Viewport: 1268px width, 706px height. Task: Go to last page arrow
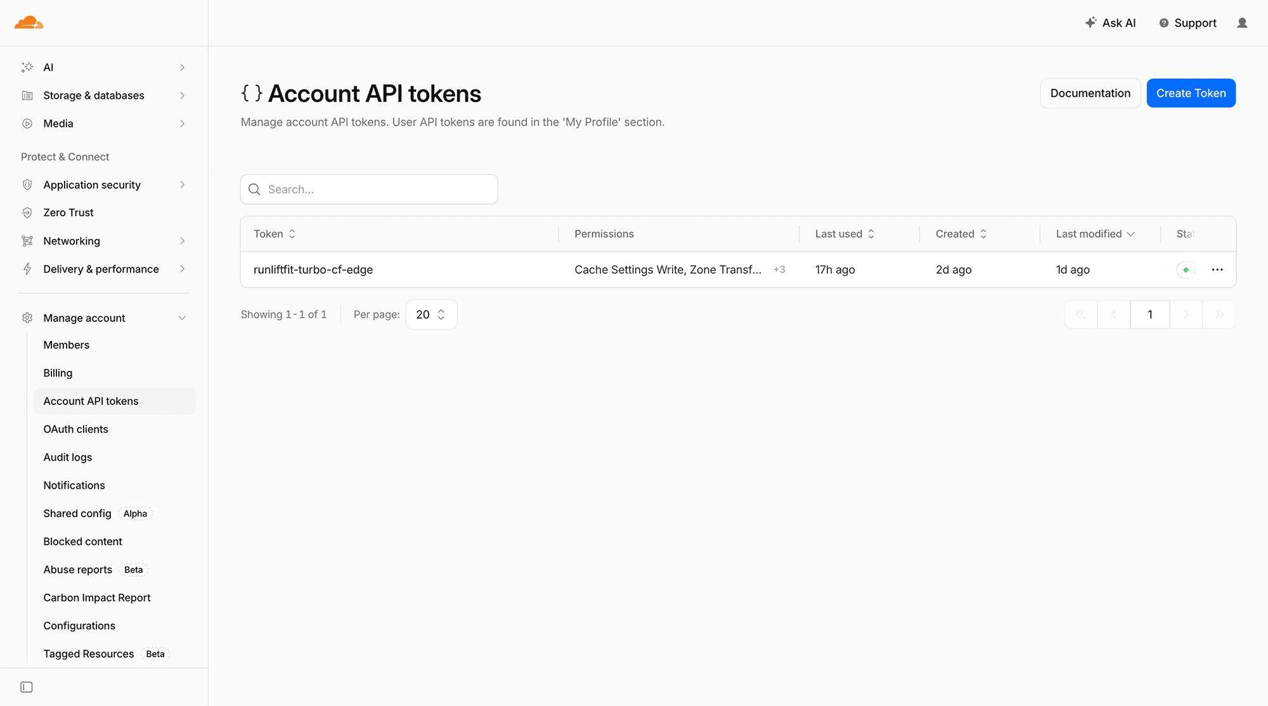click(1219, 314)
